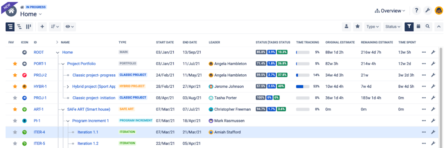
Task: Expand the Hybrid project node
Action: click(68, 87)
